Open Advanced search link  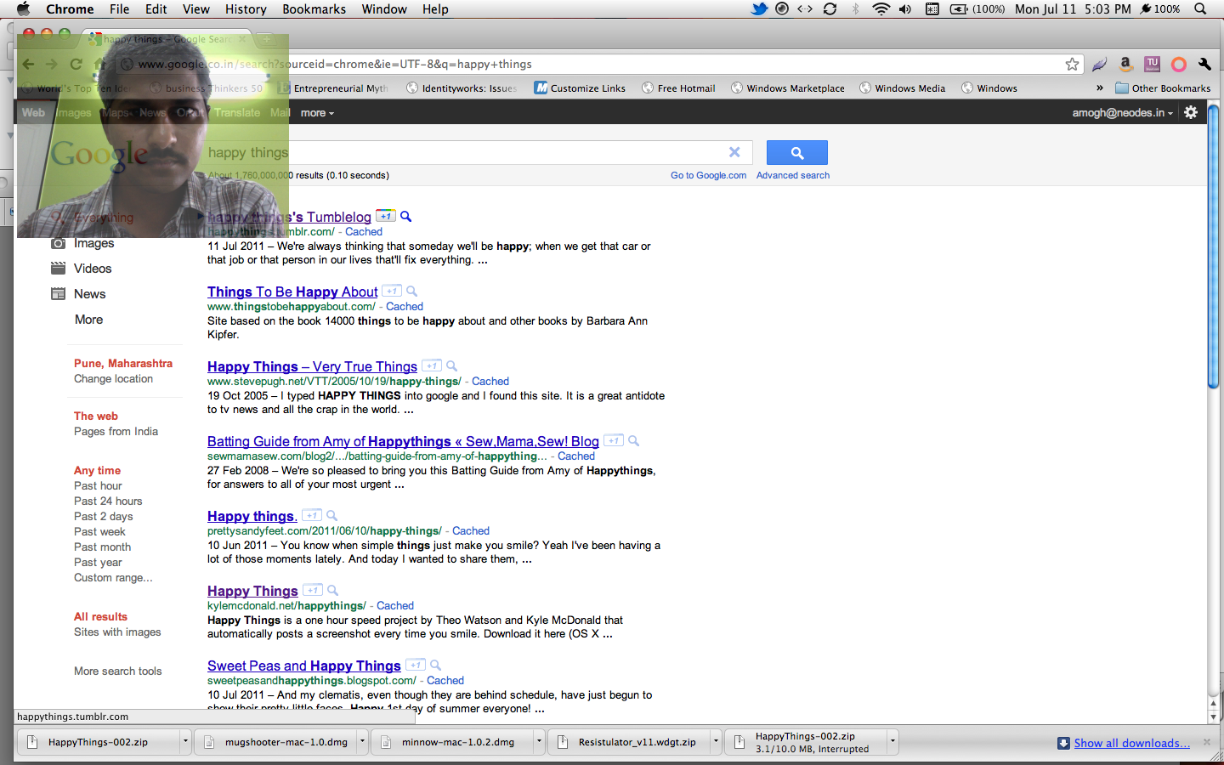click(793, 176)
